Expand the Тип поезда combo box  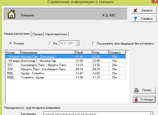pyautogui.click(x=150, y=114)
